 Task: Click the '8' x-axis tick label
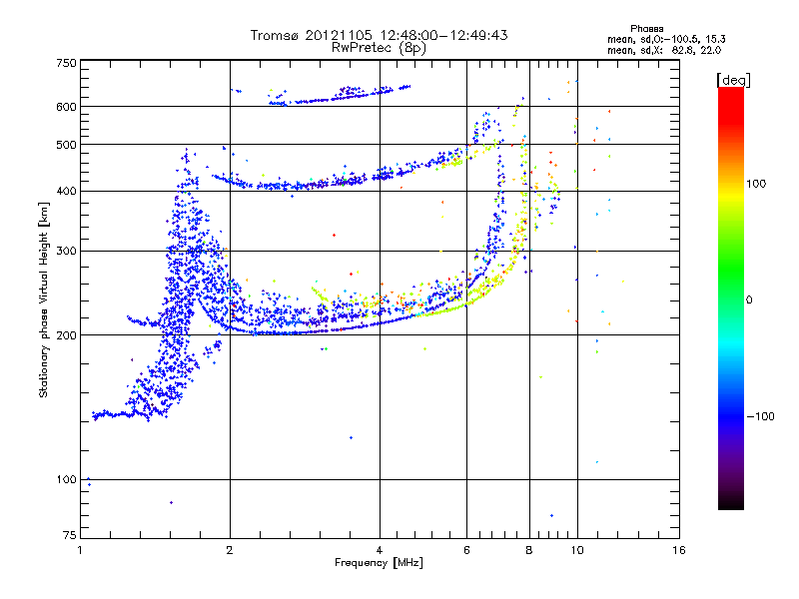(x=529, y=550)
